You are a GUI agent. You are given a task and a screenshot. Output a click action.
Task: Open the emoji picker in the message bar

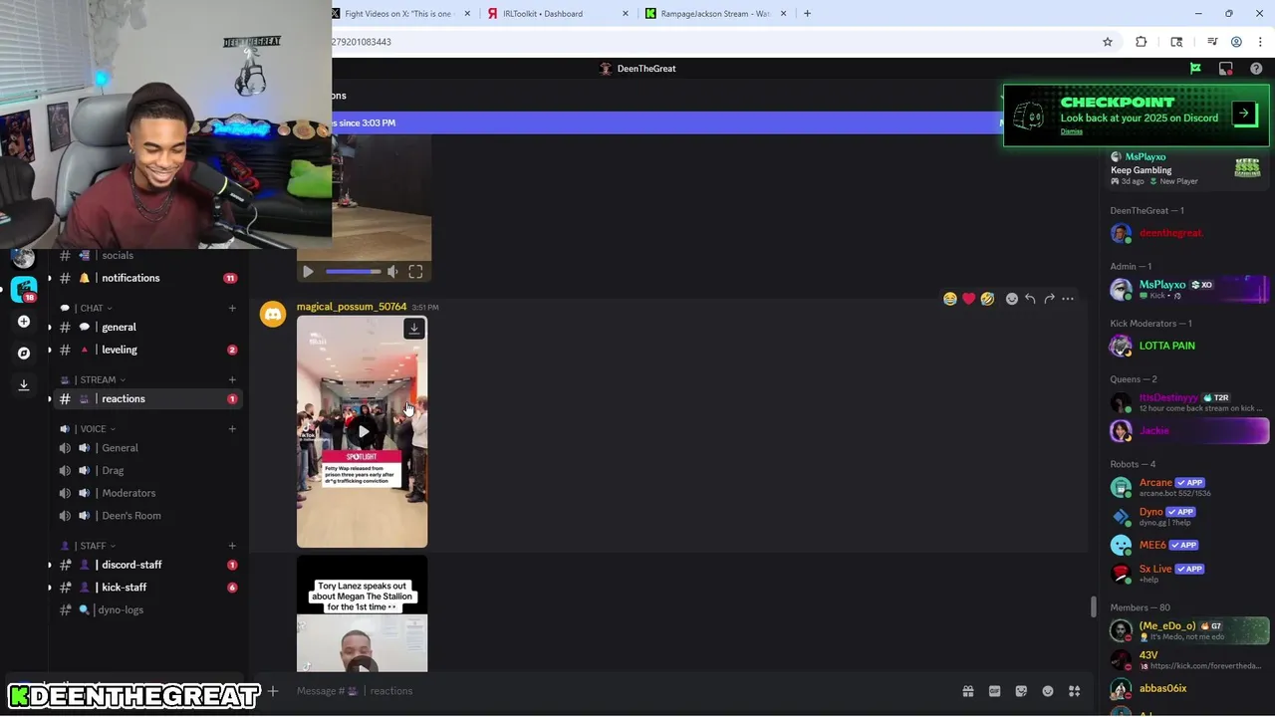pos(1048,691)
